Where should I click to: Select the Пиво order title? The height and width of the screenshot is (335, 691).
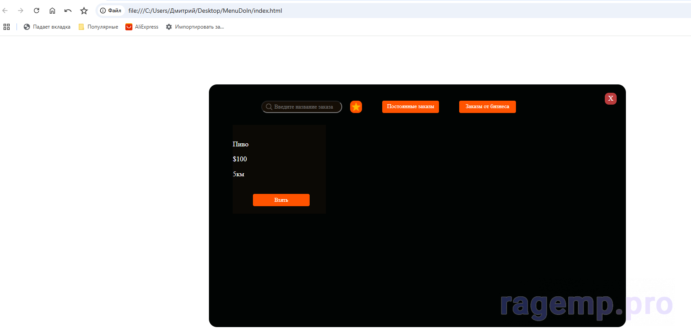coord(241,144)
